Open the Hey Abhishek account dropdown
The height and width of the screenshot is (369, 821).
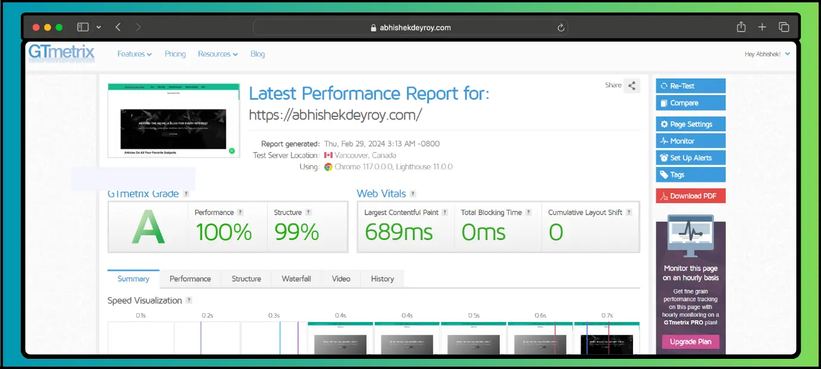[767, 54]
